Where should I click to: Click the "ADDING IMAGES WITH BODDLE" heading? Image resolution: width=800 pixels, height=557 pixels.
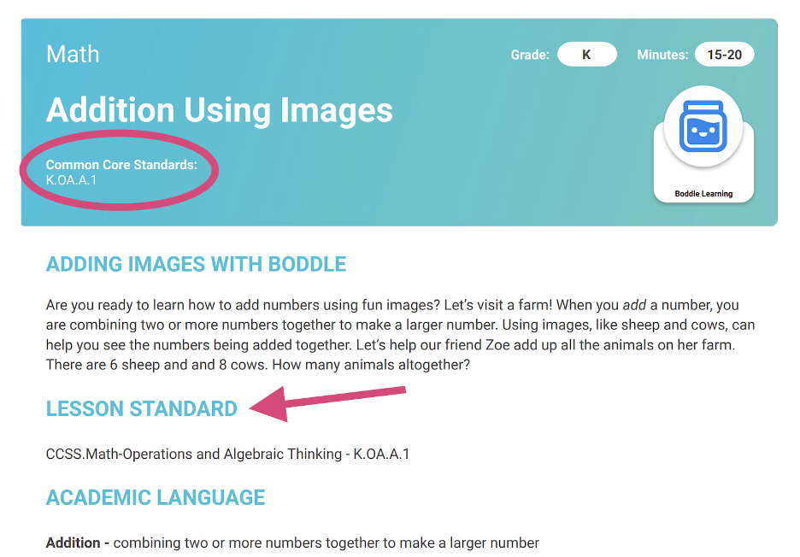point(196,264)
